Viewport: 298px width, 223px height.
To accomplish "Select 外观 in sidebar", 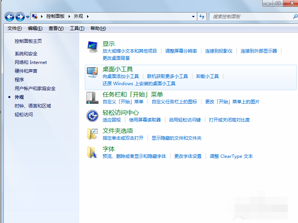I will coord(19,97).
